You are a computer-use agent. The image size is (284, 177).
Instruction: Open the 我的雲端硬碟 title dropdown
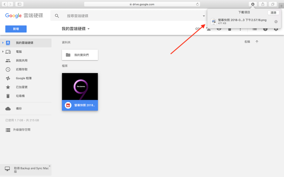pos(76,29)
